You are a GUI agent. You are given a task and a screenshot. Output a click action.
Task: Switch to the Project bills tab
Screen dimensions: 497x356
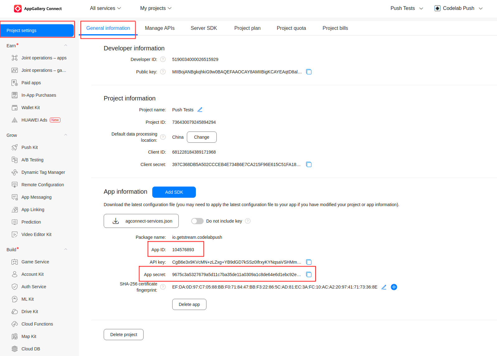click(x=335, y=28)
